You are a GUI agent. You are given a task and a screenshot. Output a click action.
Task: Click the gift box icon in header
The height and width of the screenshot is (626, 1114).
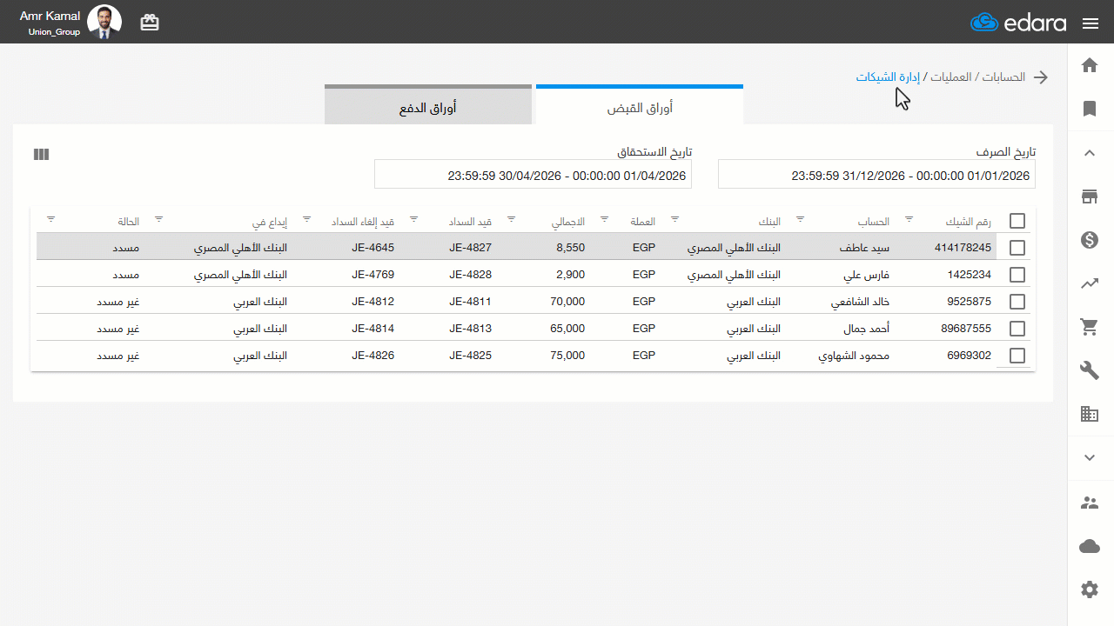[x=150, y=23]
